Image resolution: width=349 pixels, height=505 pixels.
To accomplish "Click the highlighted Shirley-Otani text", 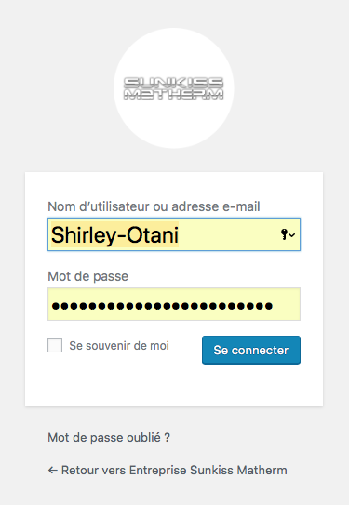I will [x=114, y=234].
